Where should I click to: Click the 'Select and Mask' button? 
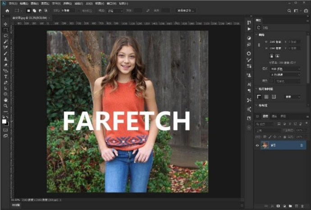tap(185, 11)
